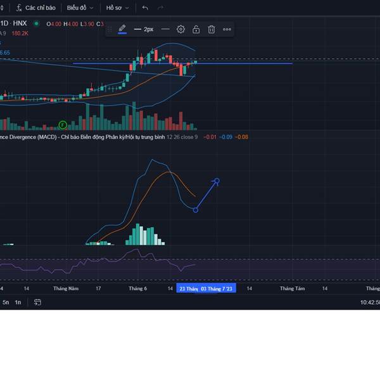Click the volume value 180.2K
The width and height of the screenshot is (380, 380).
pos(20,34)
